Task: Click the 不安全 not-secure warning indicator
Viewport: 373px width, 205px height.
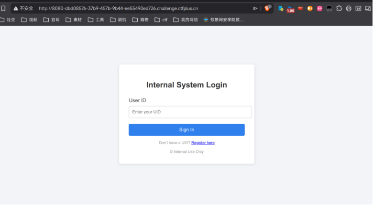Action: [23, 8]
